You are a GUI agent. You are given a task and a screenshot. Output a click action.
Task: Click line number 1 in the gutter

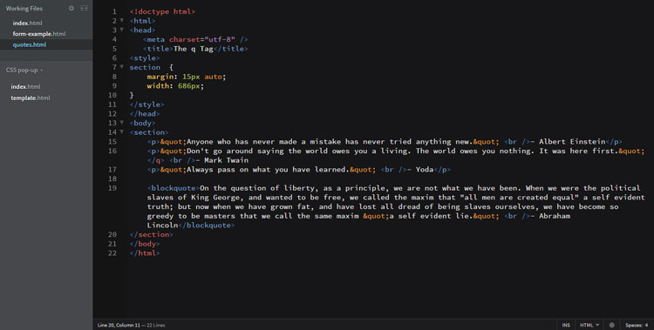coord(114,11)
